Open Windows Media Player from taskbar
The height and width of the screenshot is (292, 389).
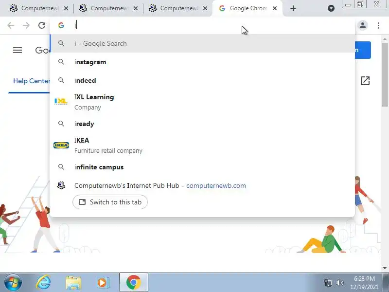pyautogui.click(x=103, y=283)
